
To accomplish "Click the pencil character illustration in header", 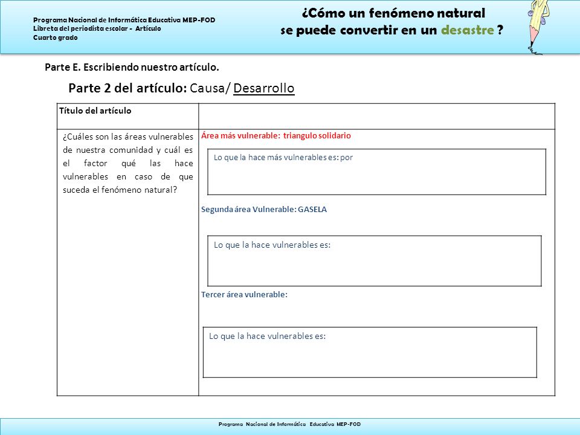I will click(x=538, y=27).
